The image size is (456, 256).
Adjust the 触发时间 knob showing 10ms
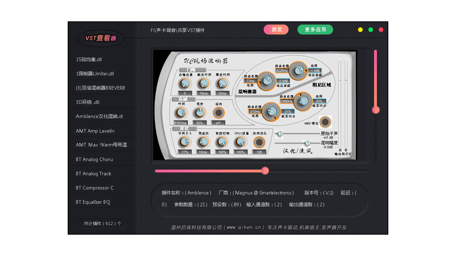click(203, 82)
